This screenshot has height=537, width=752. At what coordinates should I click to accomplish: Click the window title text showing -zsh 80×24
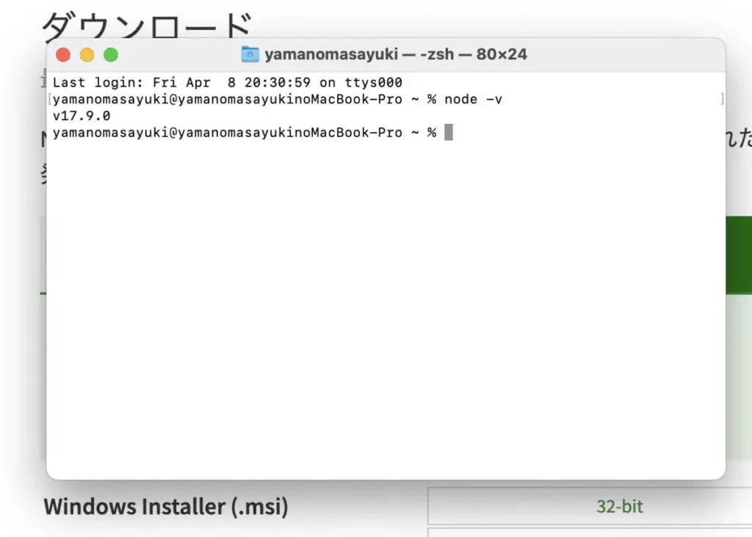pos(395,54)
